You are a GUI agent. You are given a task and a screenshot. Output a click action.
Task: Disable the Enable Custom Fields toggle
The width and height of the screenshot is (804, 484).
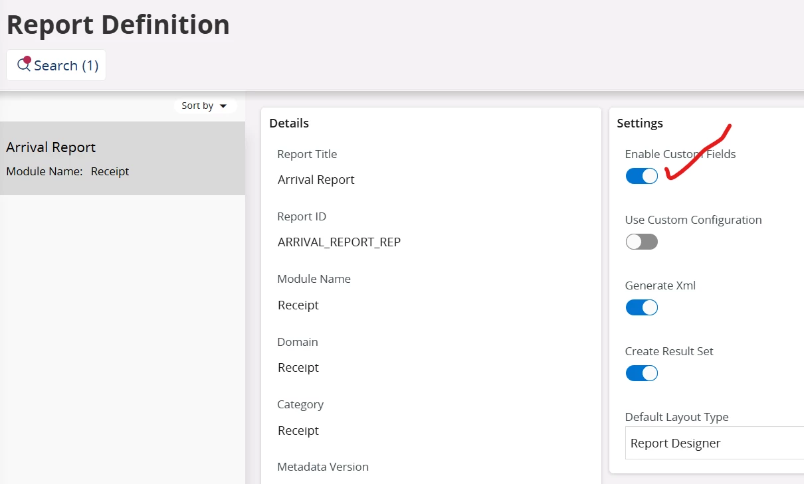click(x=641, y=176)
